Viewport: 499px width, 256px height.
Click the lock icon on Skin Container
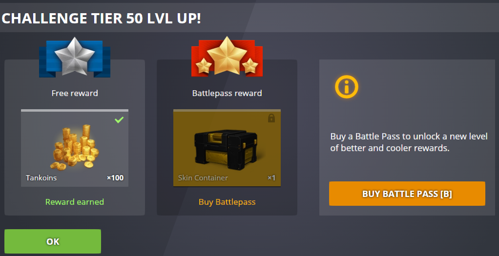point(271,118)
